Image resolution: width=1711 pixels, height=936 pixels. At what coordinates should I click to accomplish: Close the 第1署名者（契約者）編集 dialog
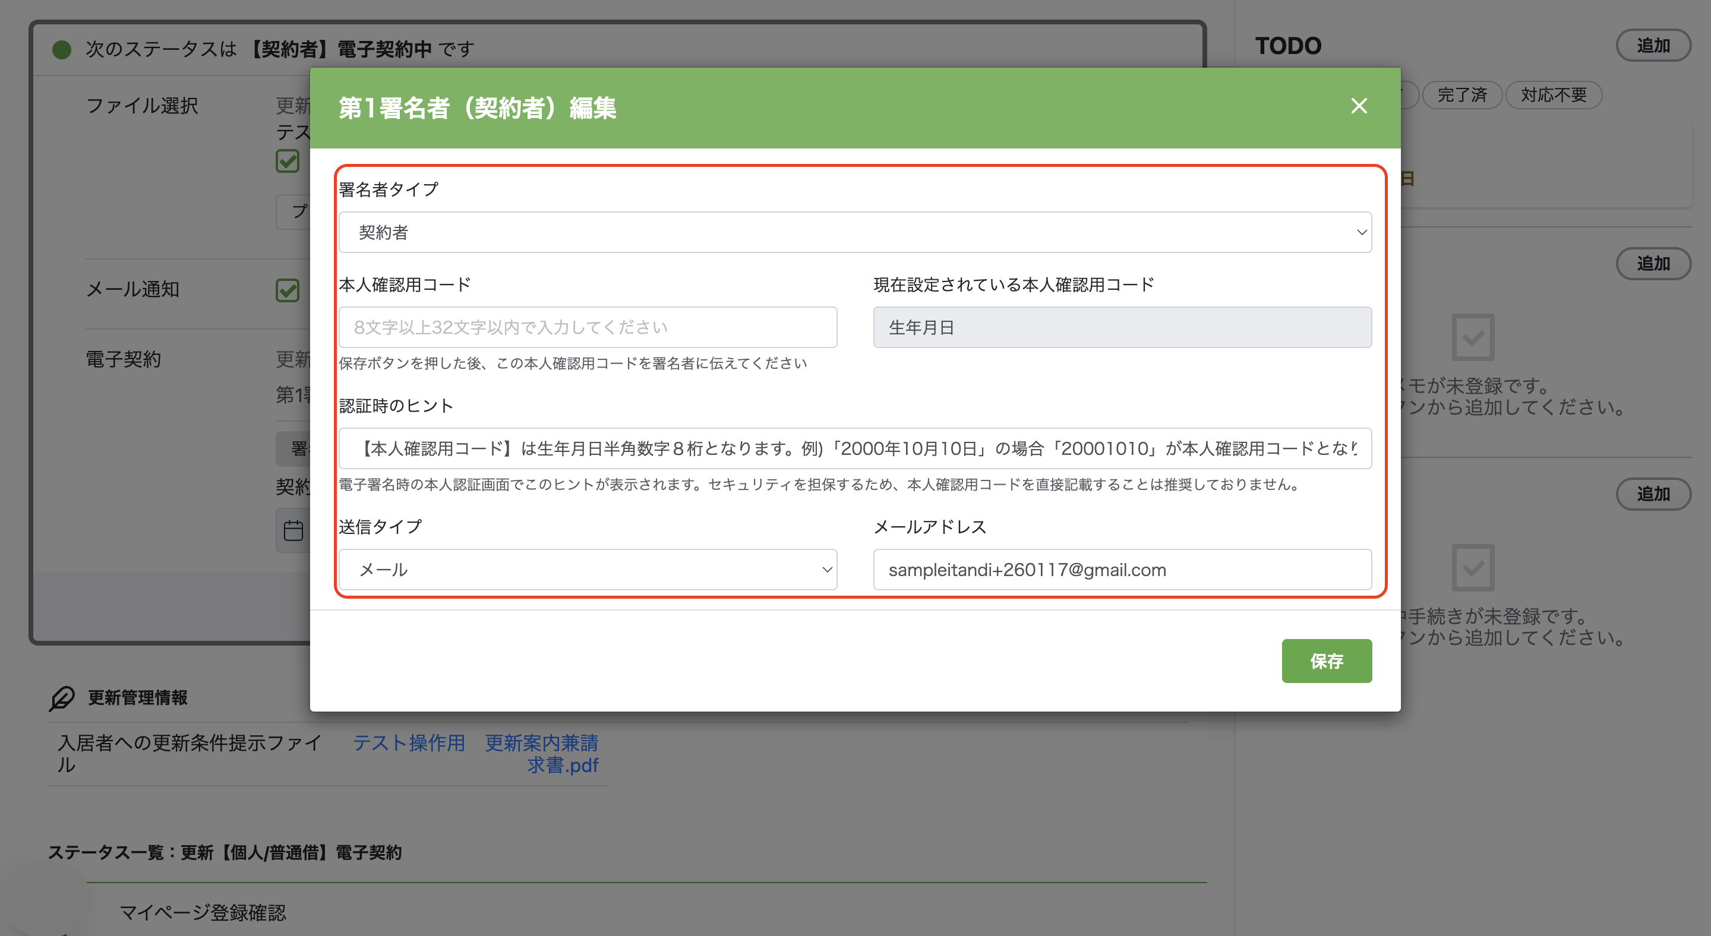coord(1358,106)
